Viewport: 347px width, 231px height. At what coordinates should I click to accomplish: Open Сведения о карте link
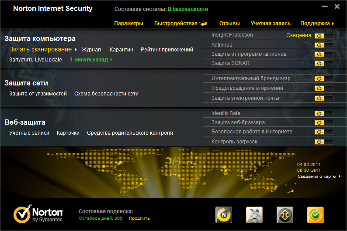click(x=316, y=176)
